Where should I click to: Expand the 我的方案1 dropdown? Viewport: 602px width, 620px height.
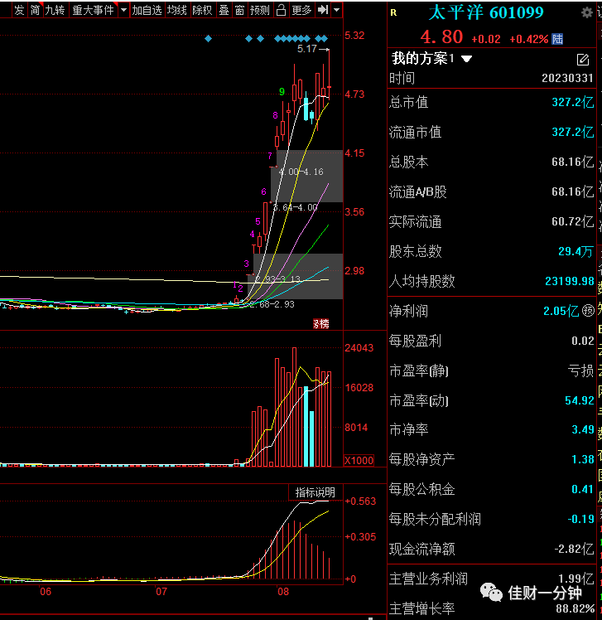pyautogui.click(x=467, y=60)
